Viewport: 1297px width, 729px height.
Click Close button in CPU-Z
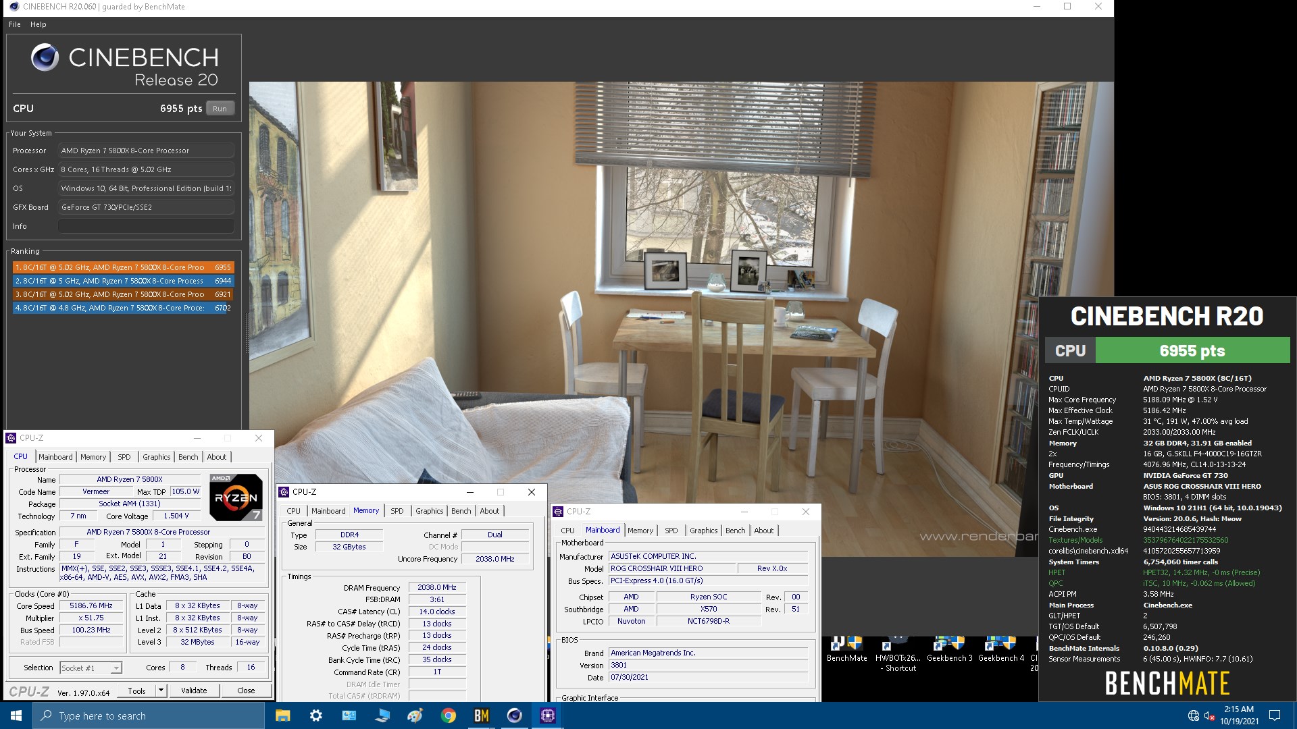[x=246, y=691]
